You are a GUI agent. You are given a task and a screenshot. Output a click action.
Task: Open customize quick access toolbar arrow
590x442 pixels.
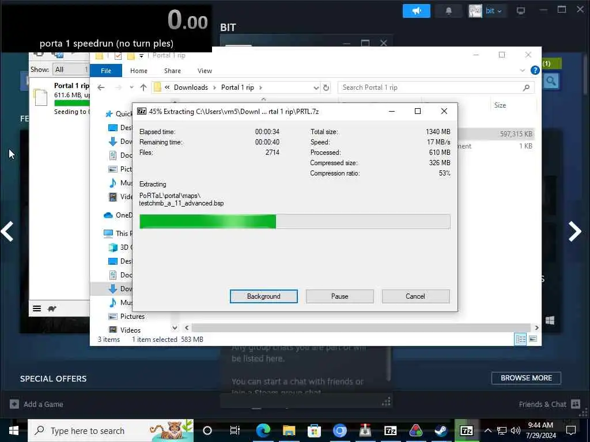pos(141,56)
